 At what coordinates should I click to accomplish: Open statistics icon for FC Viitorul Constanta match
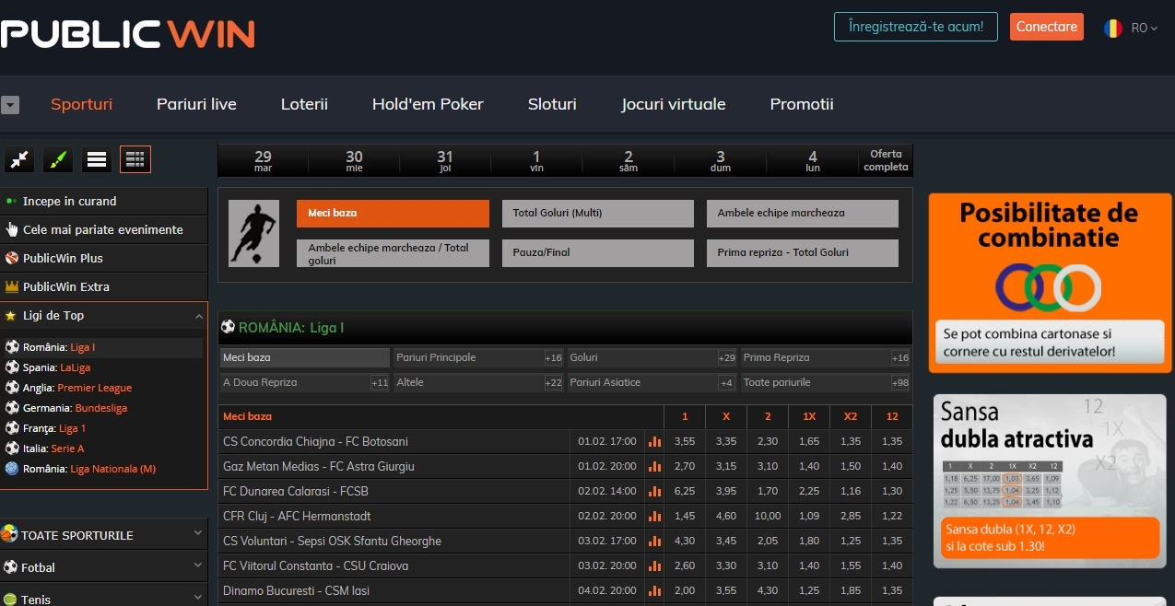pos(655,566)
